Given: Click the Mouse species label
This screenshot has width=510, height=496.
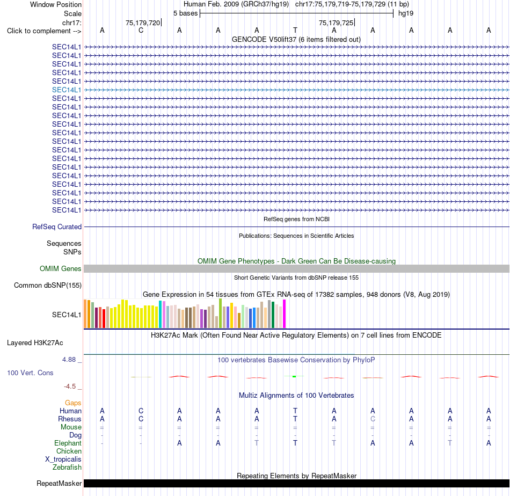Looking at the screenshot, I should tap(71, 427).
